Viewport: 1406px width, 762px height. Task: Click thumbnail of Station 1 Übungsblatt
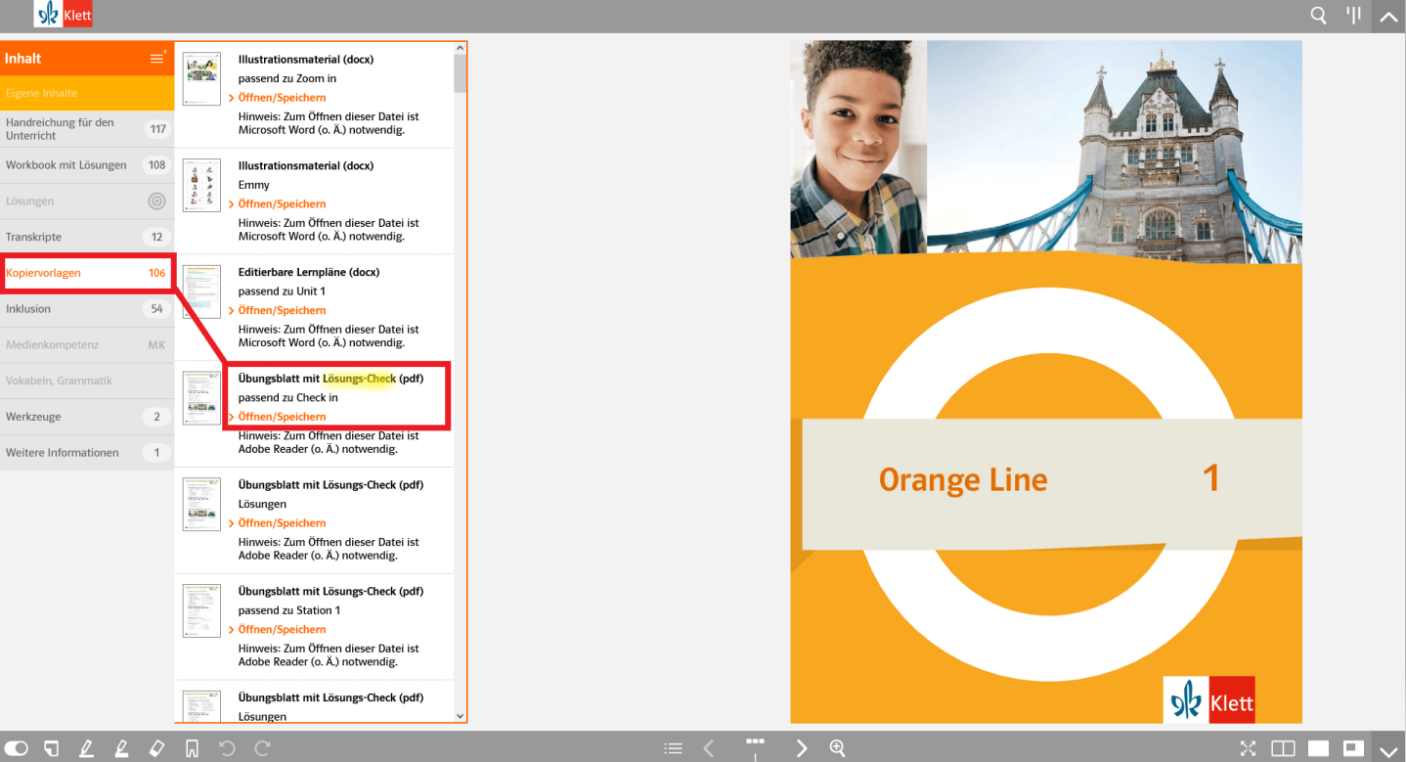point(201,610)
